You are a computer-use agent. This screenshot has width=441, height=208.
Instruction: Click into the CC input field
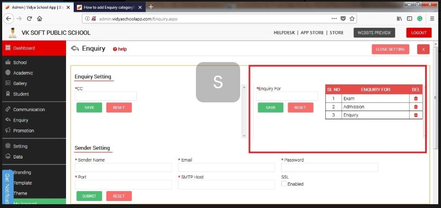(x=106, y=96)
